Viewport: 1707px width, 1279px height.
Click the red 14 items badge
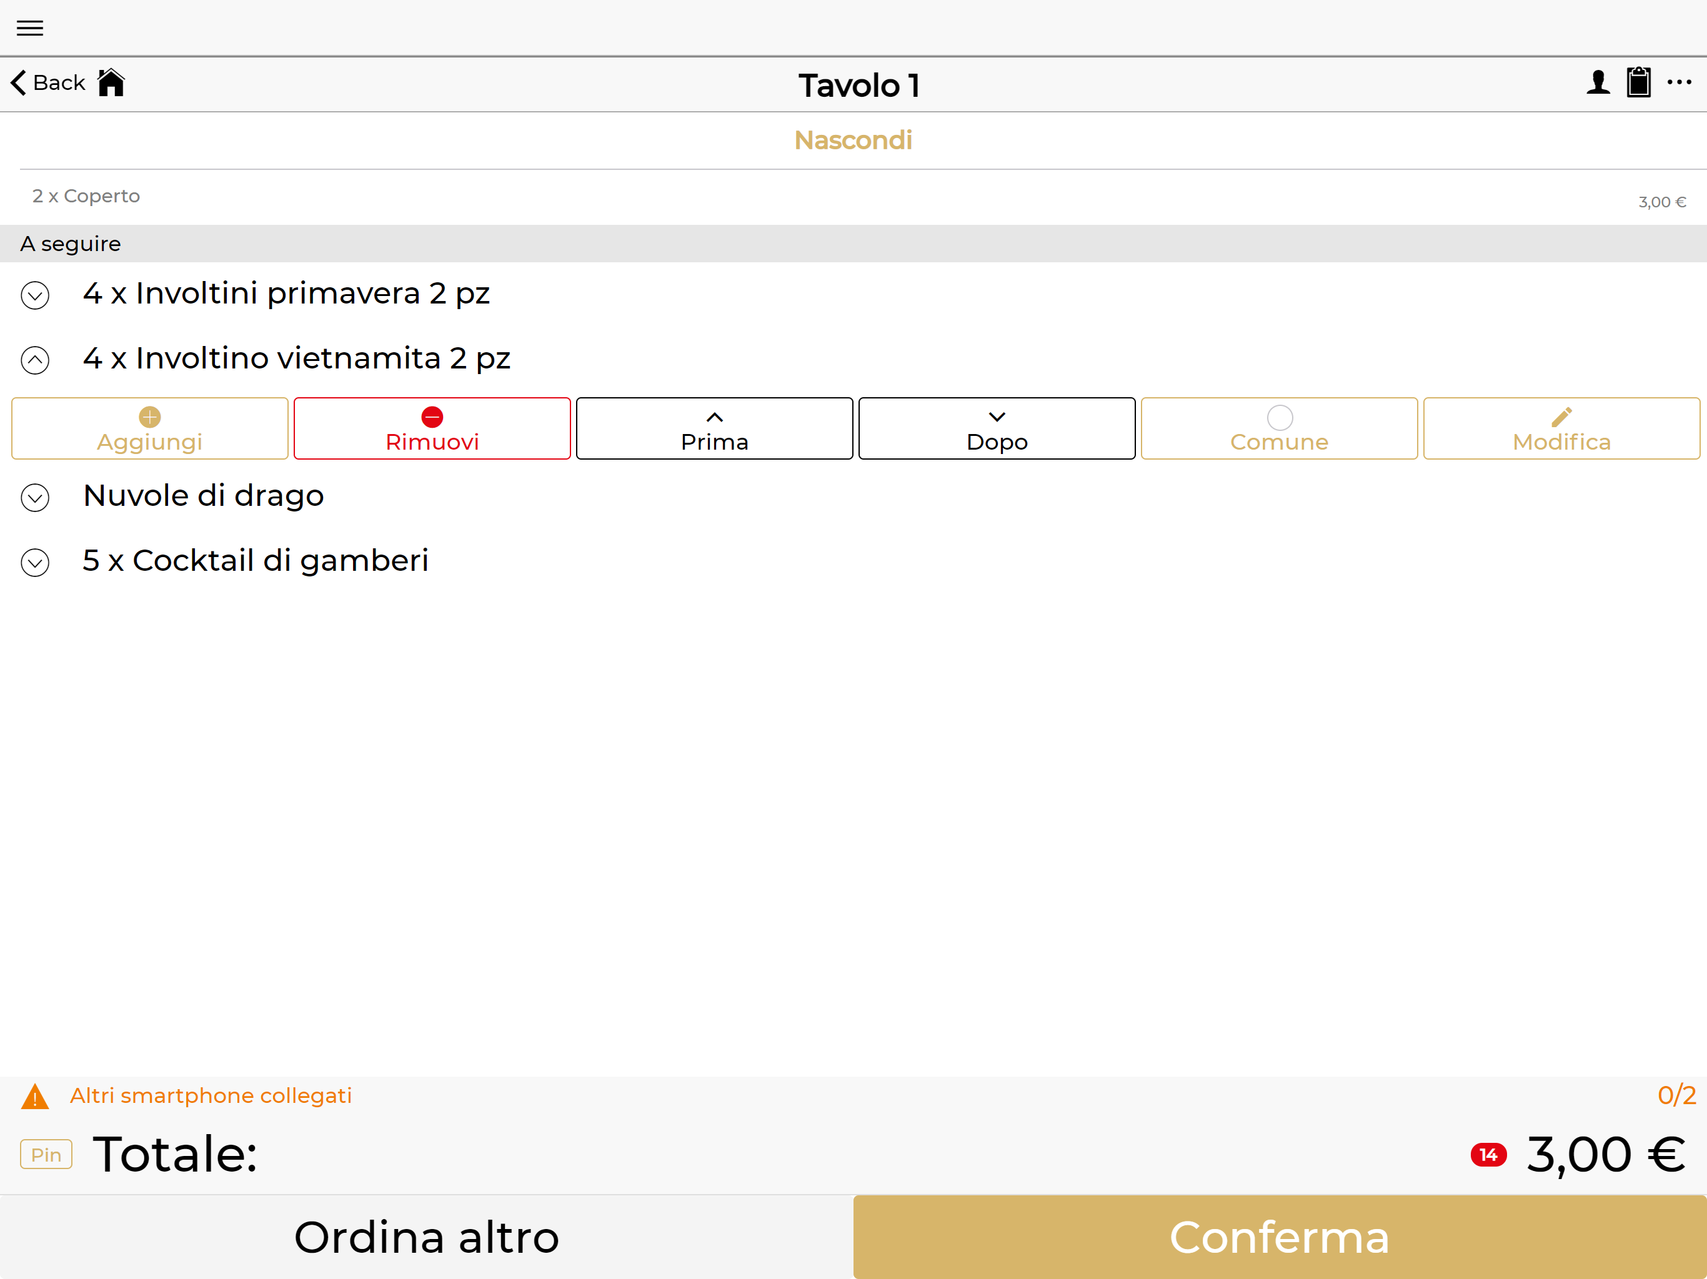coord(1488,1155)
